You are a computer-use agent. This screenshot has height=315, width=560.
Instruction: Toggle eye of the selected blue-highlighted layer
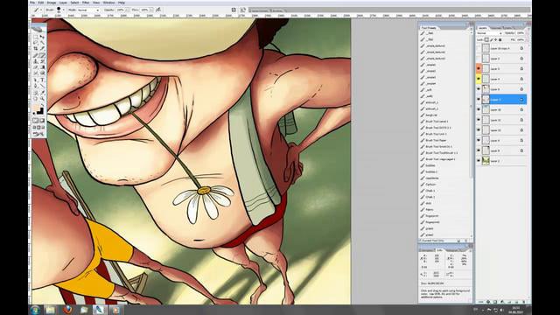tap(479, 99)
